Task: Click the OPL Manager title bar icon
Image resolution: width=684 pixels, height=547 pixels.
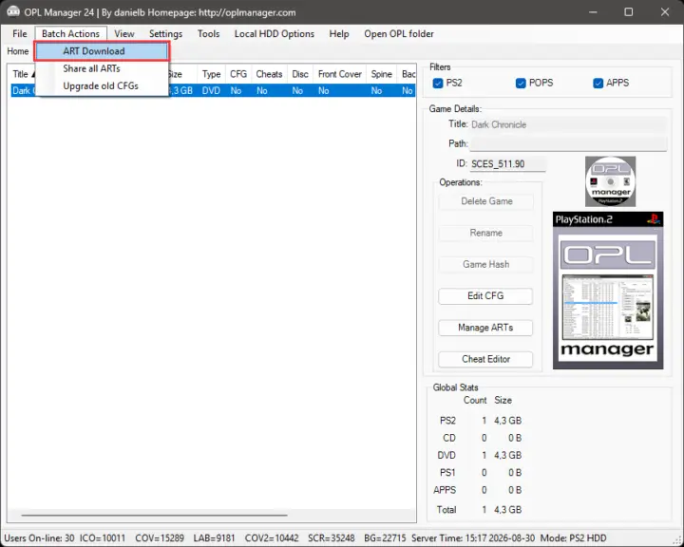Action: pyautogui.click(x=13, y=11)
